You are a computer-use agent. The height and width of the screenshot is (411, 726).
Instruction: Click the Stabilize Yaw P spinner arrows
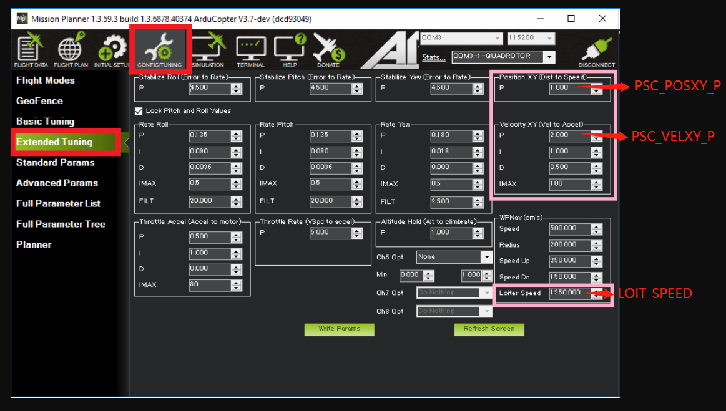(x=478, y=89)
